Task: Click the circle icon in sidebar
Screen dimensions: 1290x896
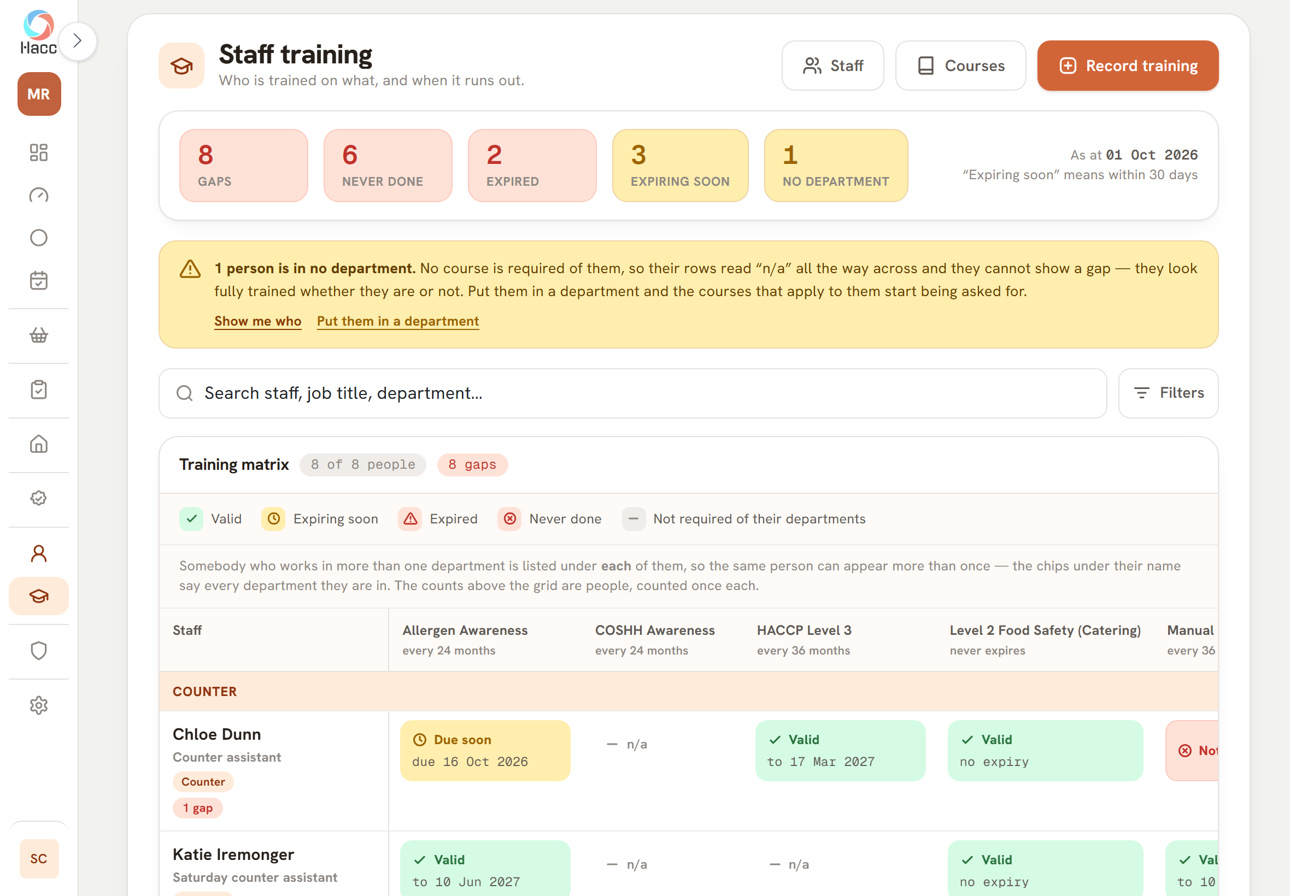Action: coord(39,238)
